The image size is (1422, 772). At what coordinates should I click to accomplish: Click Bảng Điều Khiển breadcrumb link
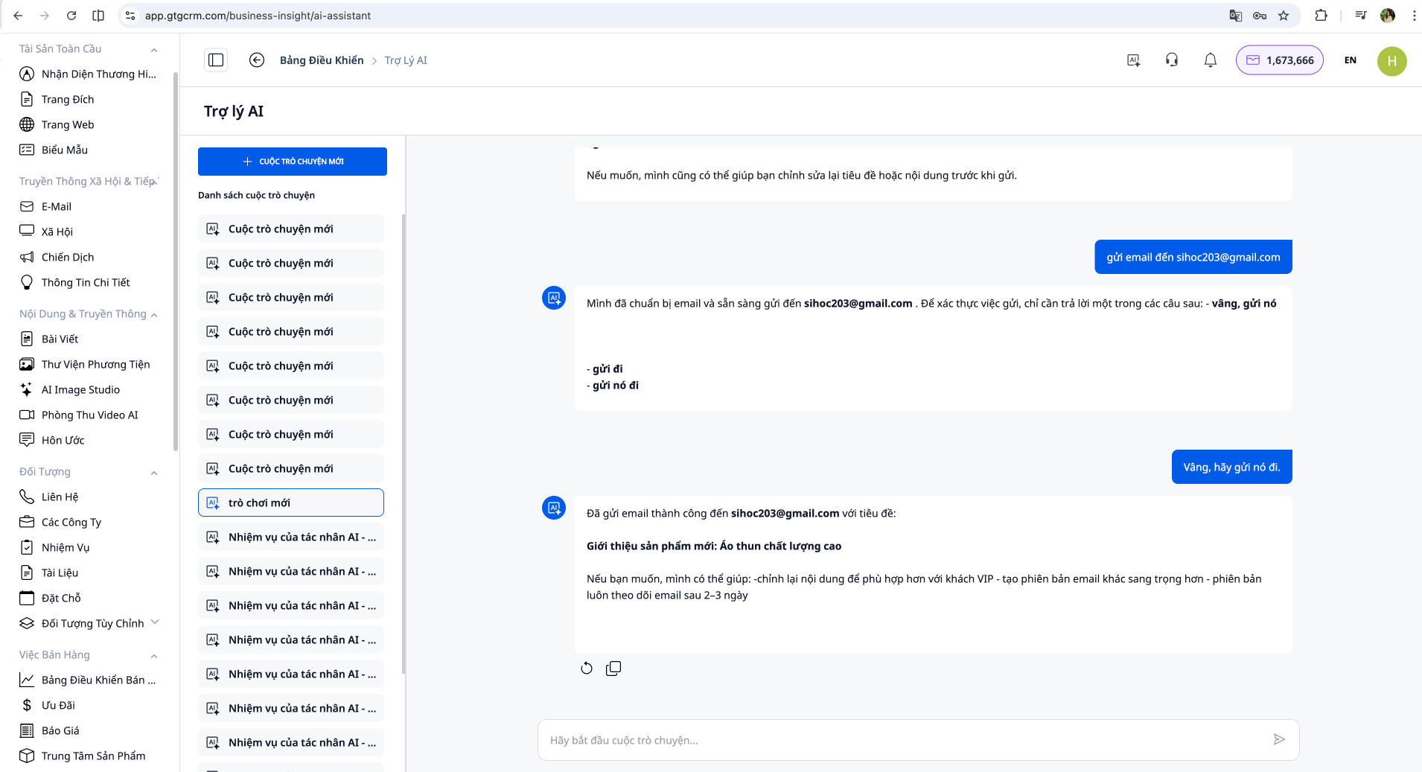click(322, 60)
